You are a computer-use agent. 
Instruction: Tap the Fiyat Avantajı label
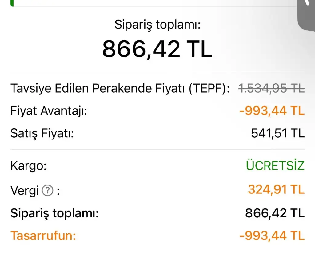click(x=49, y=111)
